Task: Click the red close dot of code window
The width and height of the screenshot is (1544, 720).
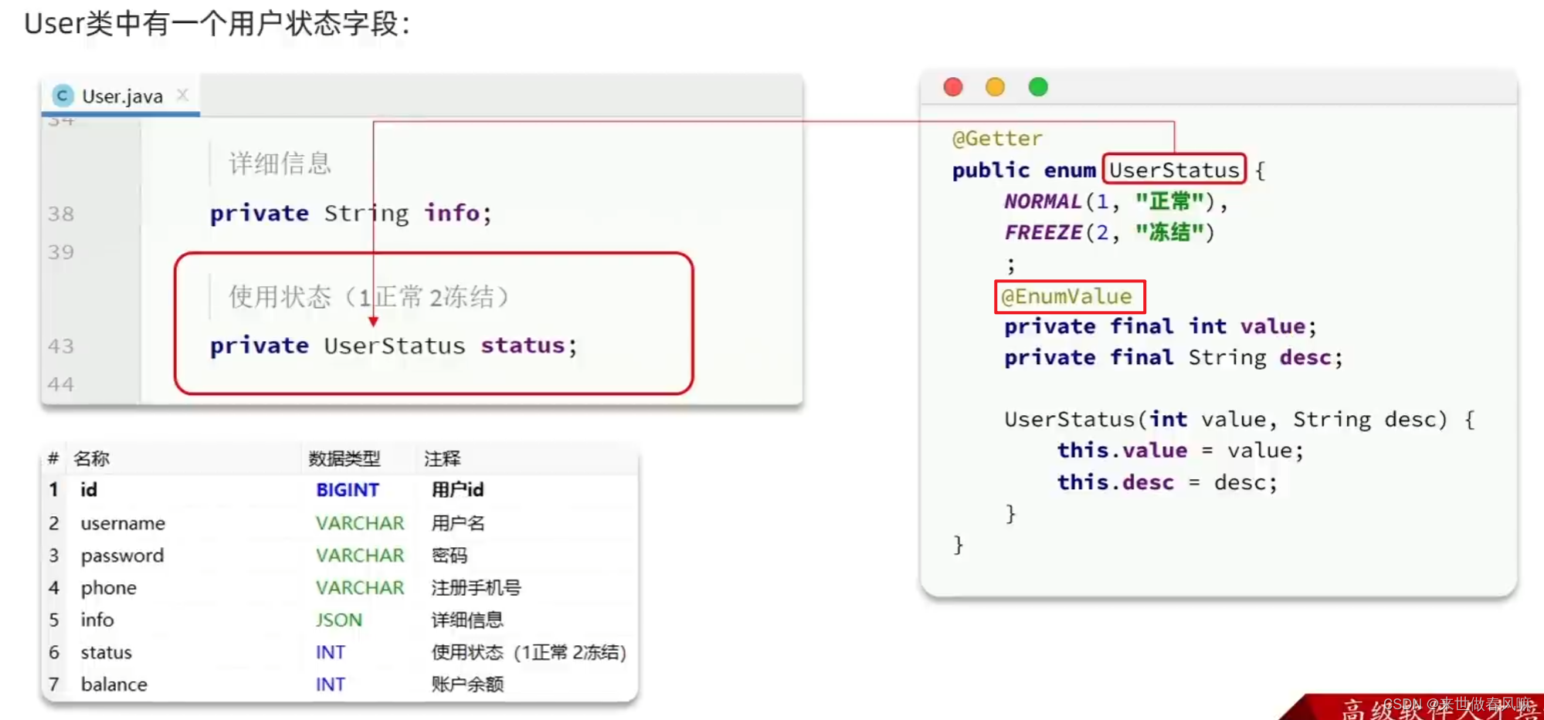Action: [953, 87]
